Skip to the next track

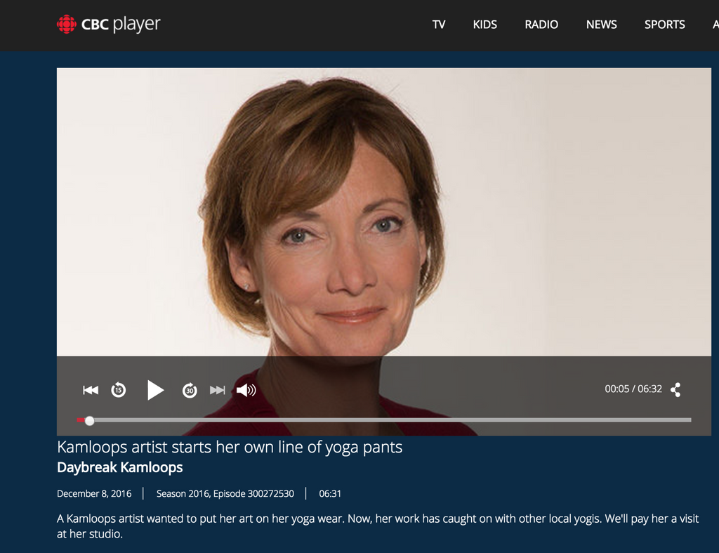point(218,390)
